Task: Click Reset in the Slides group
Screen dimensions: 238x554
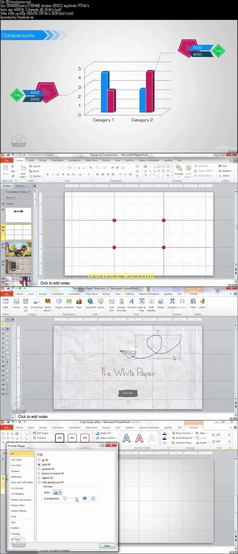Action: [34, 171]
